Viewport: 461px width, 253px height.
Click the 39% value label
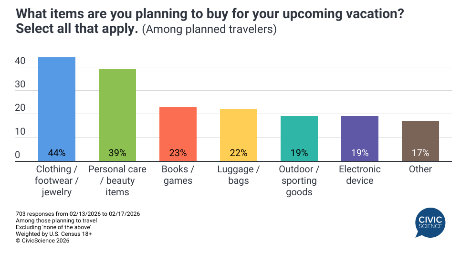(117, 153)
